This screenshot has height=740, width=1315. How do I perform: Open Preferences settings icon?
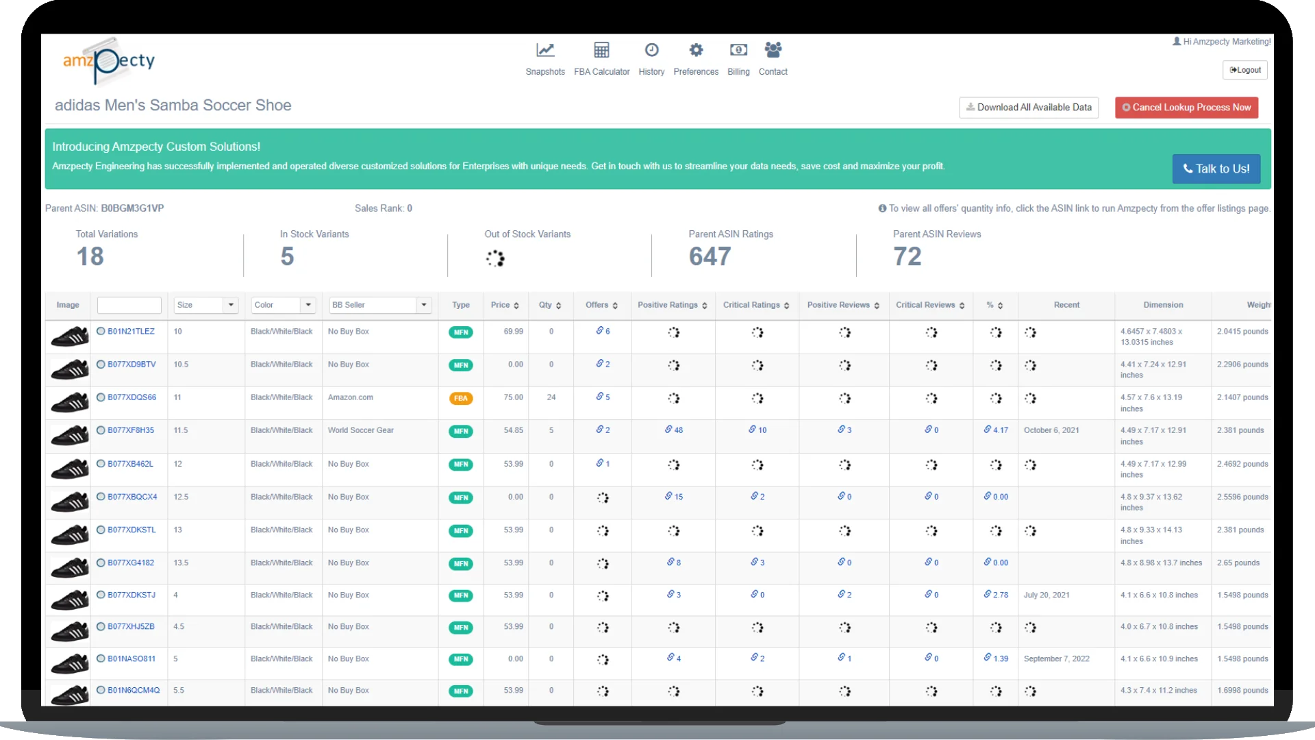tap(695, 50)
